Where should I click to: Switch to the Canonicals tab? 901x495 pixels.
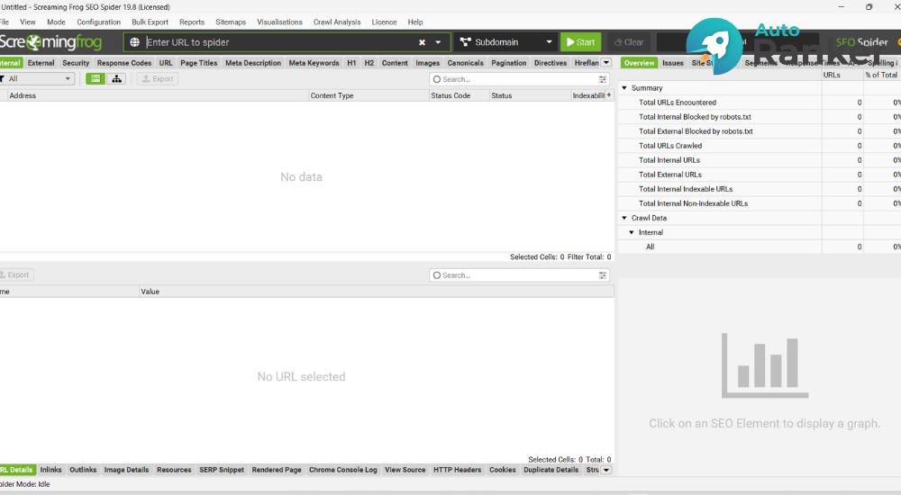466,63
